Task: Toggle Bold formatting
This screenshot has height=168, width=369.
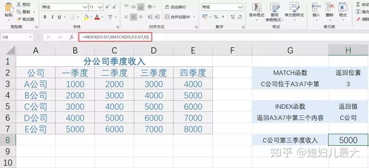Action: 45,17
